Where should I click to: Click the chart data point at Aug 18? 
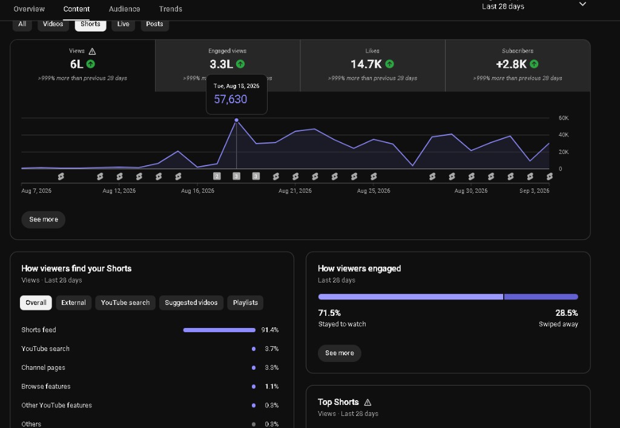coord(237,120)
